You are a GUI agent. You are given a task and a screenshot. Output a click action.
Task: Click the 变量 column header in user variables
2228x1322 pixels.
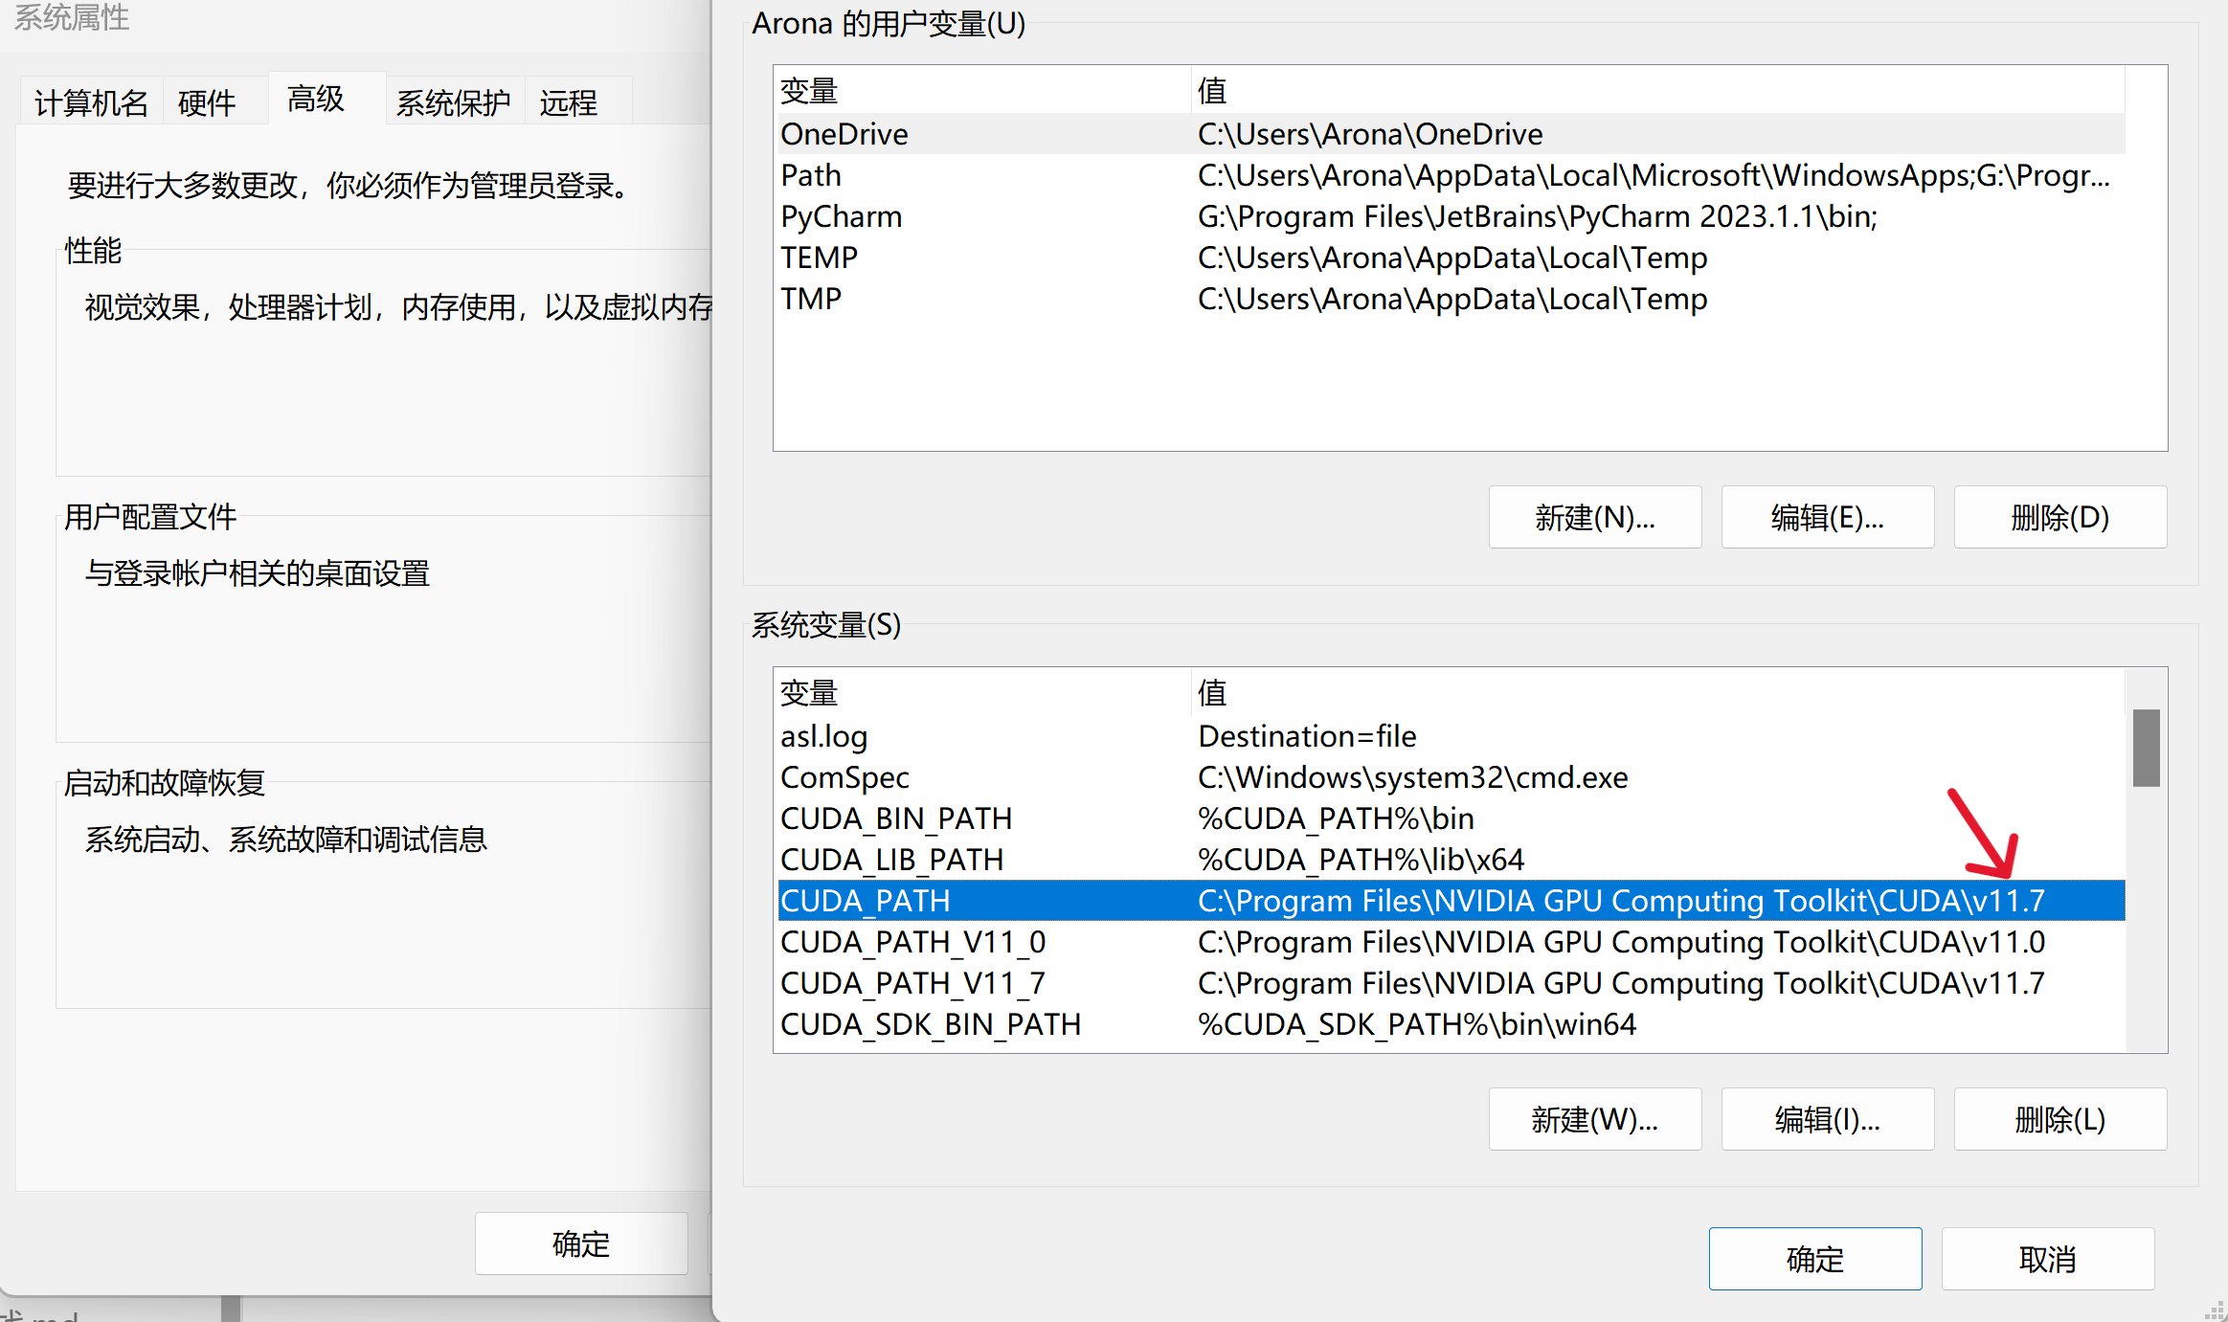tap(983, 91)
